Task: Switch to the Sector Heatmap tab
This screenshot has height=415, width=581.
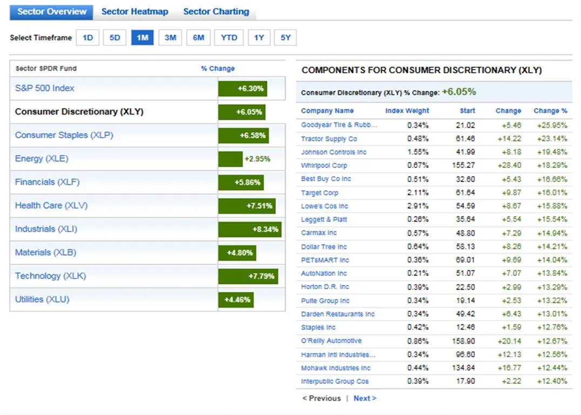Action: tap(134, 12)
